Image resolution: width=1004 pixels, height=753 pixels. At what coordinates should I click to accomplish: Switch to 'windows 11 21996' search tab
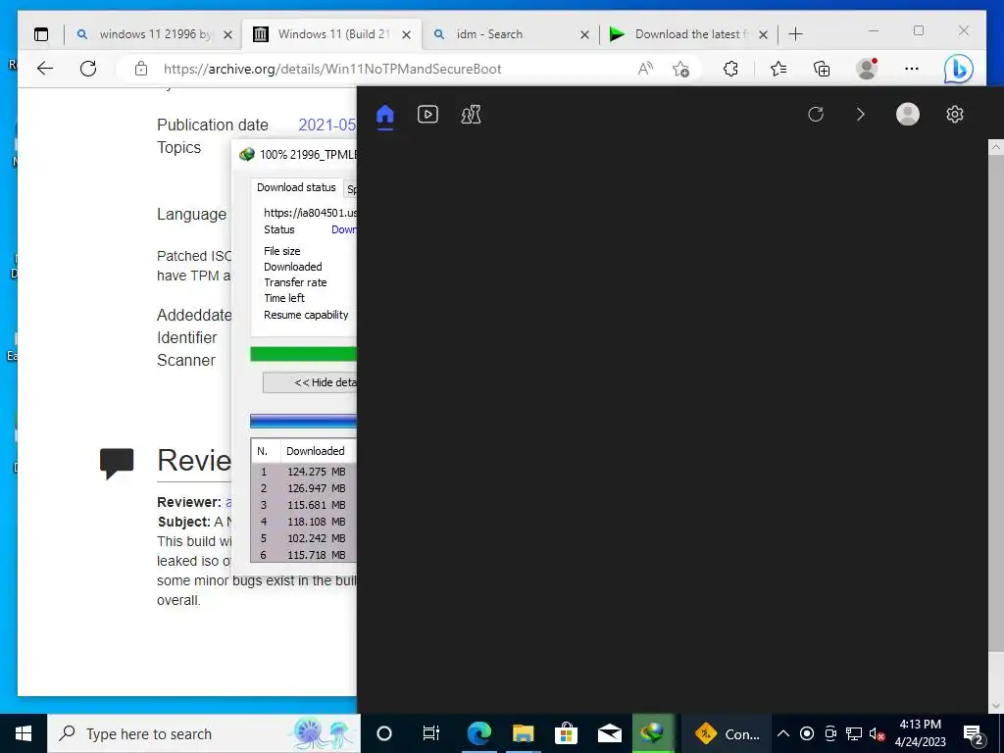point(154,34)
